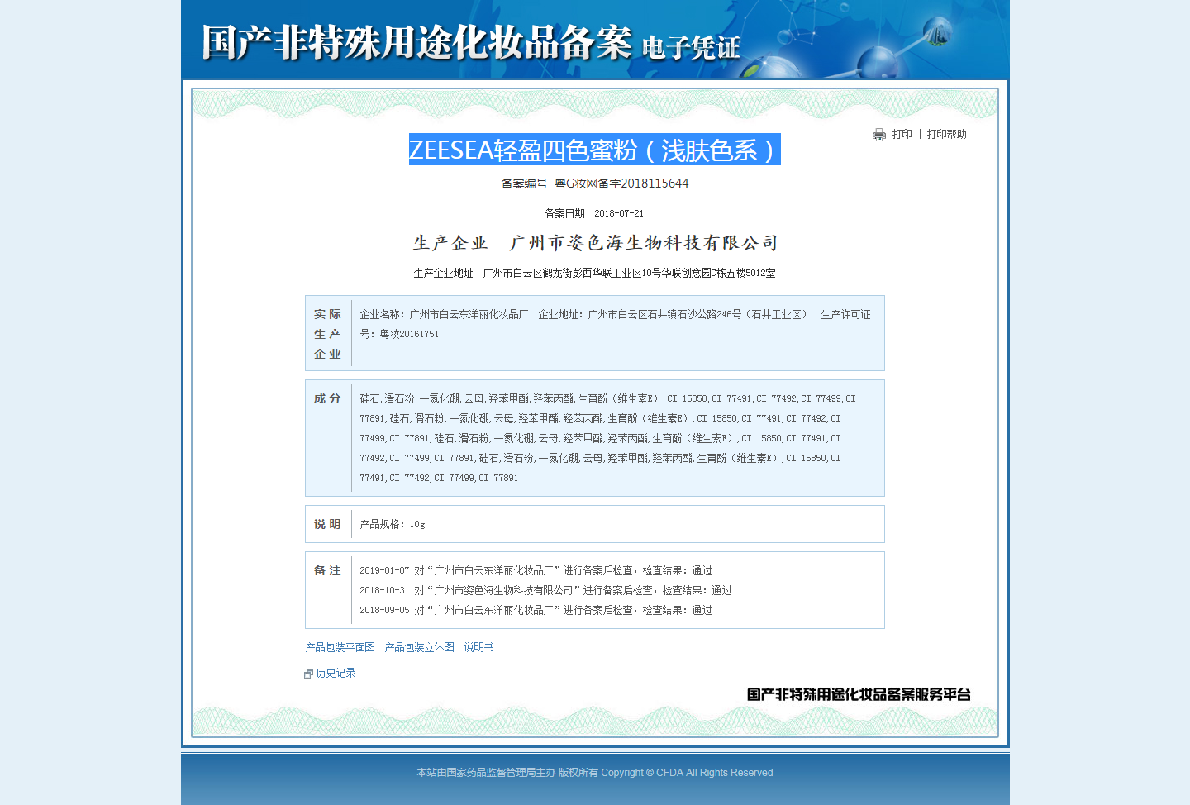Click the 实际生产企业 section label

coord(327,334)
